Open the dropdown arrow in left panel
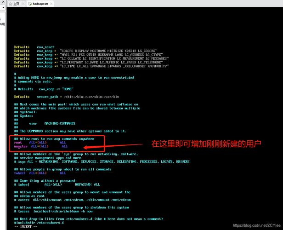283x230 pixels. pyautogui.click(x=3, y=7)
